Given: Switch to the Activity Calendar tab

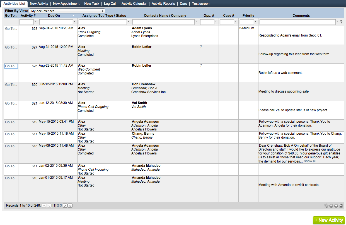Looking at the screenshot, I should [134, 4].
